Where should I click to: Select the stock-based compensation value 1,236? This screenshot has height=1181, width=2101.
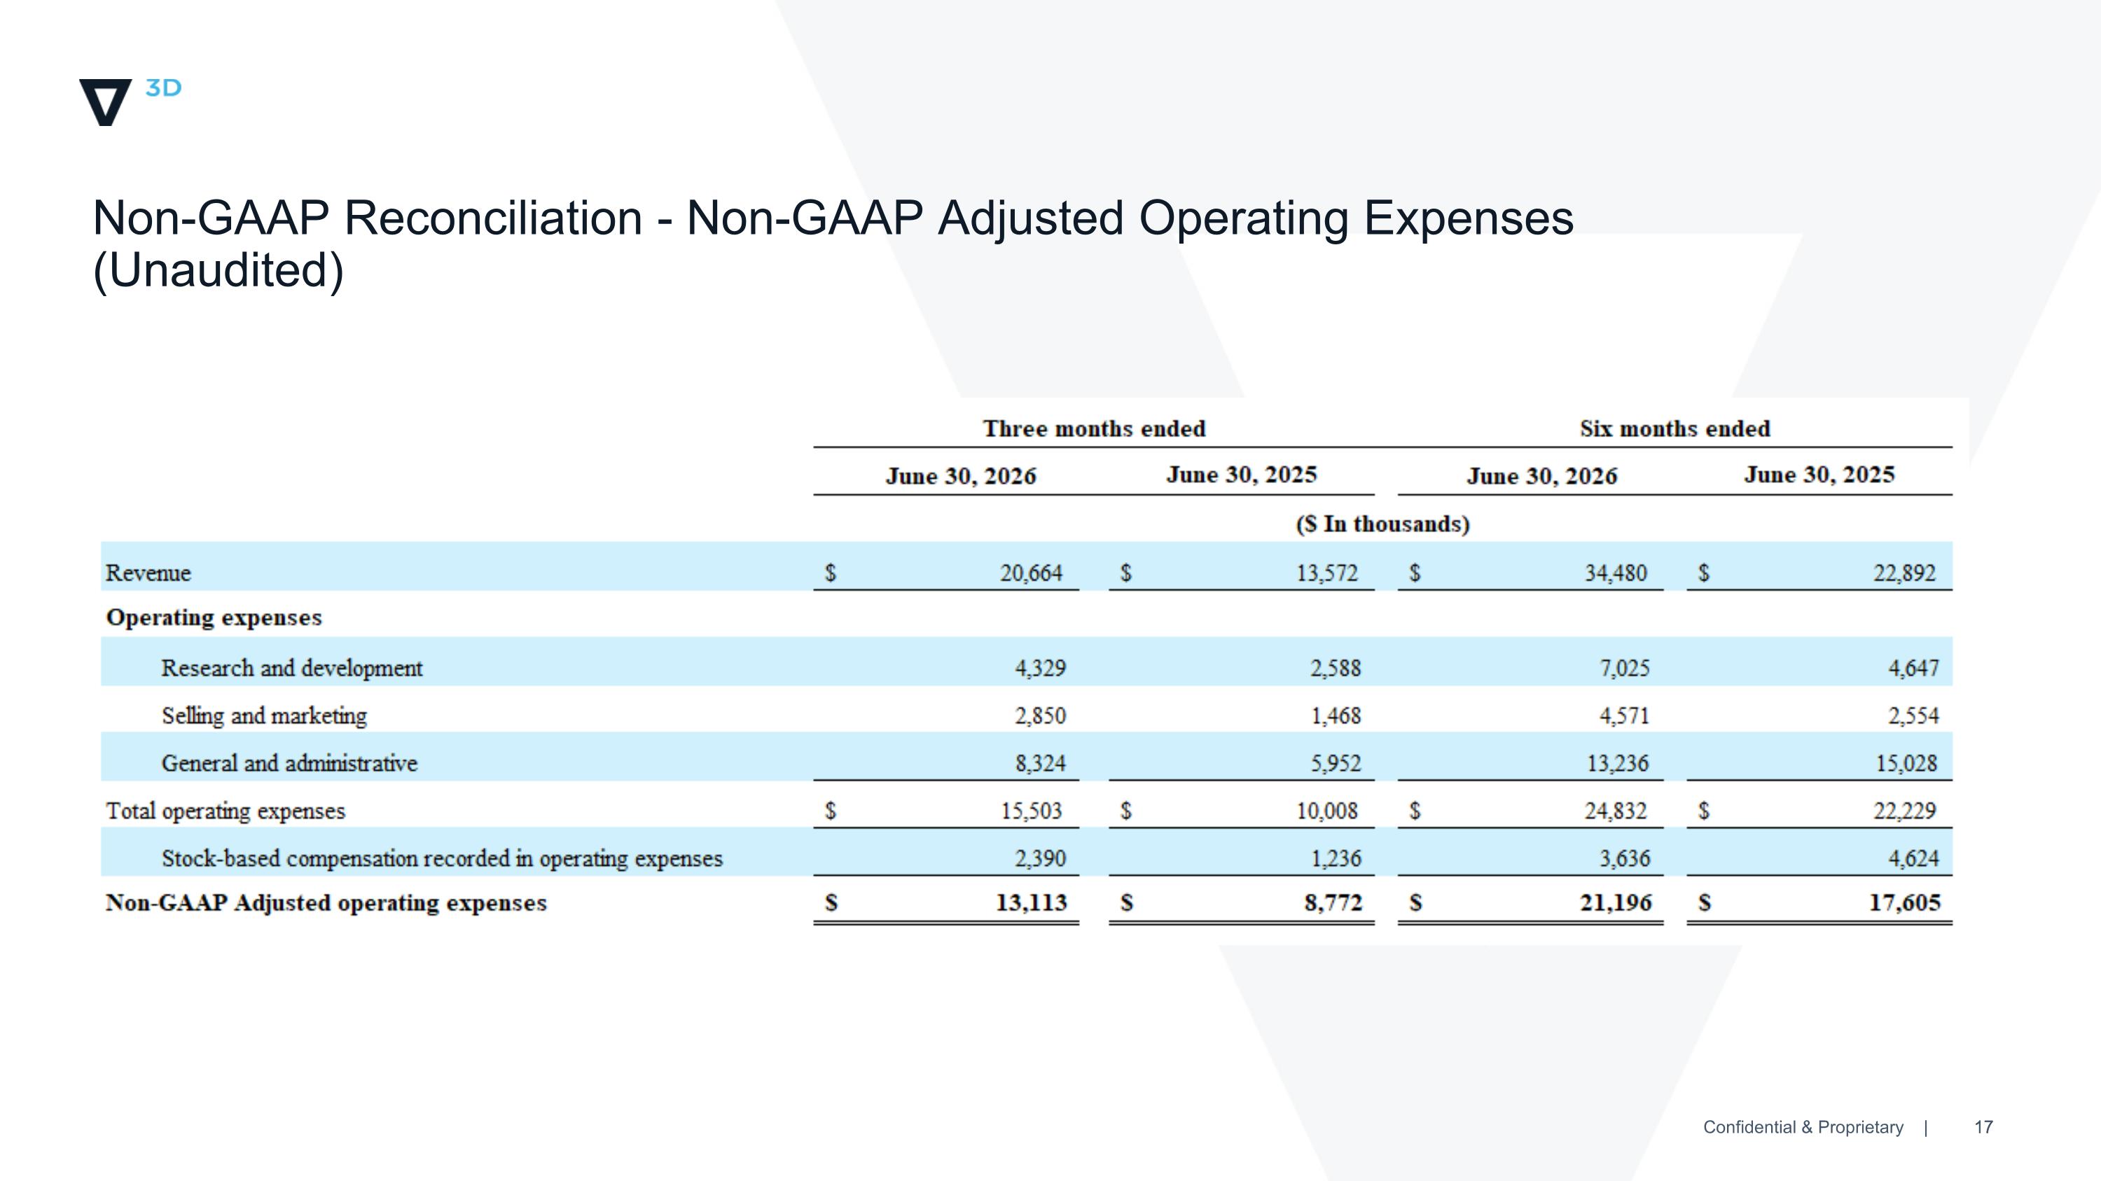(1336, 858)
